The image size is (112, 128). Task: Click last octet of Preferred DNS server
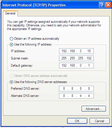pyautogui.click(x=89, y=89)
